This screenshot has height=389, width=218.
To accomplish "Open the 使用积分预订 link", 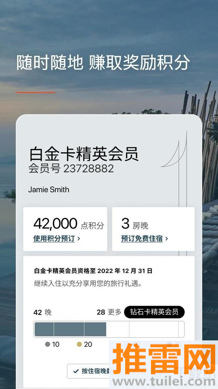I will pos(54,239).
